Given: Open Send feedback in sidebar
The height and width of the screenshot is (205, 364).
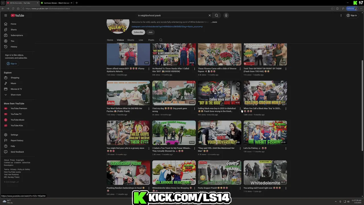Looking at the screenshot, I should click(x=18, y=152).
